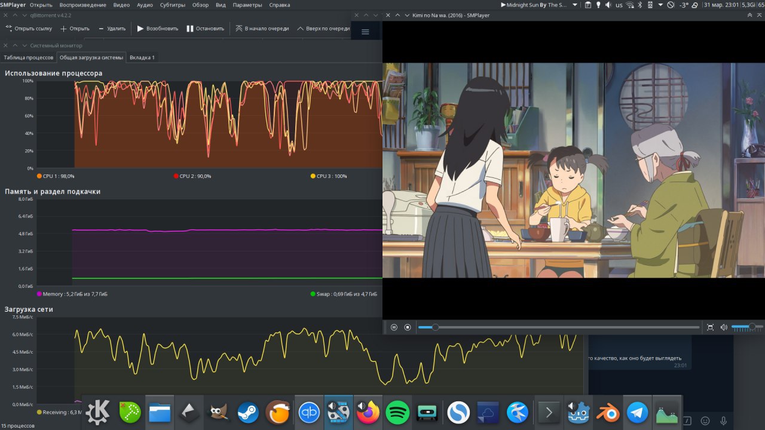
Task: Click Остановить to pause torrents
Action: pos(205,28)
